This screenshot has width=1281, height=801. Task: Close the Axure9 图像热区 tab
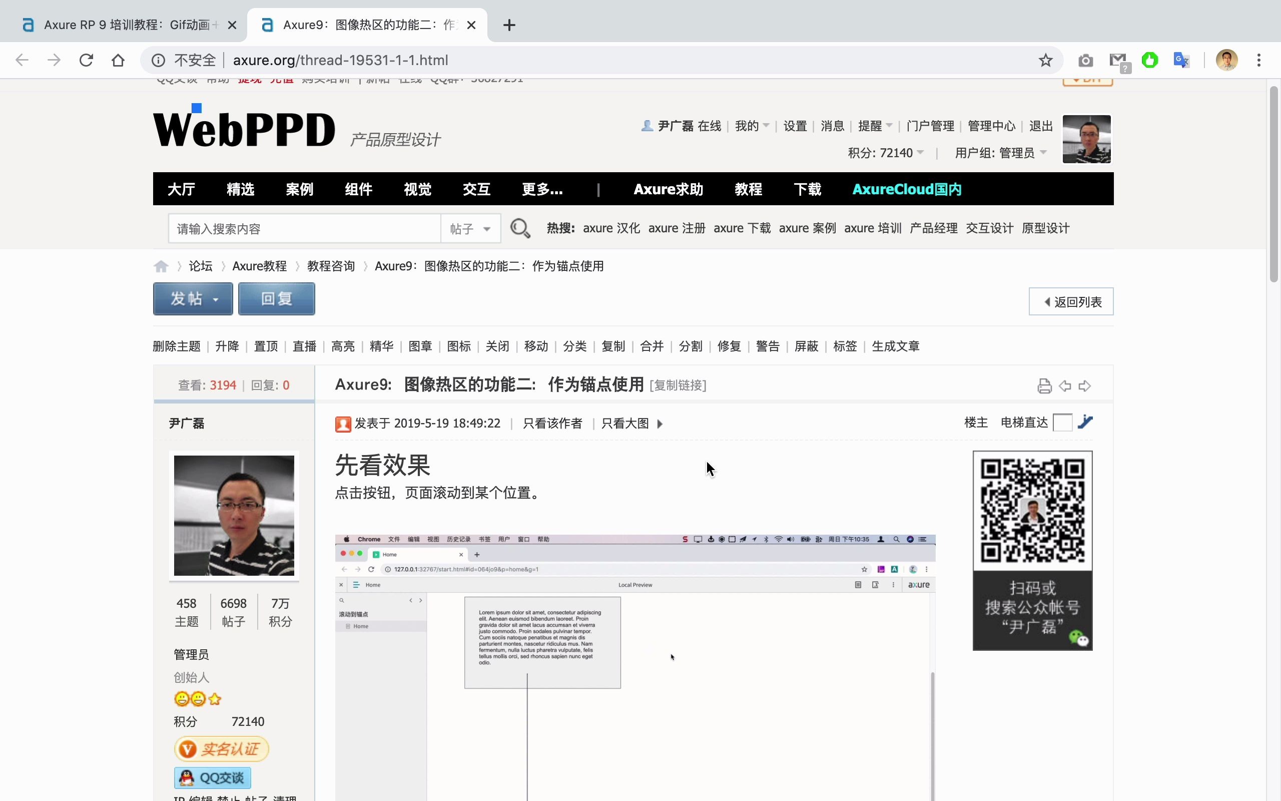pyautogui.click(x=472, y=25)
